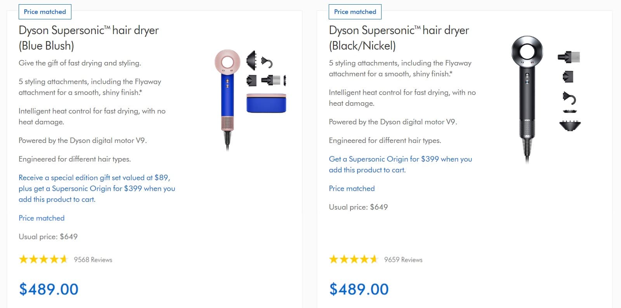The width and height of the screenshot is (621, 308).
Task: Open the 9659 Reviews star rating
Action: [375, 259]
